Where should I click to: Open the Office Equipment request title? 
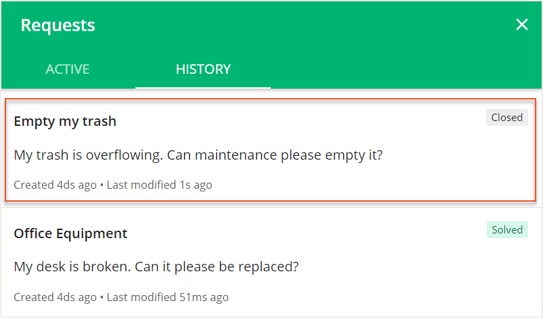(x=70, y=233)
